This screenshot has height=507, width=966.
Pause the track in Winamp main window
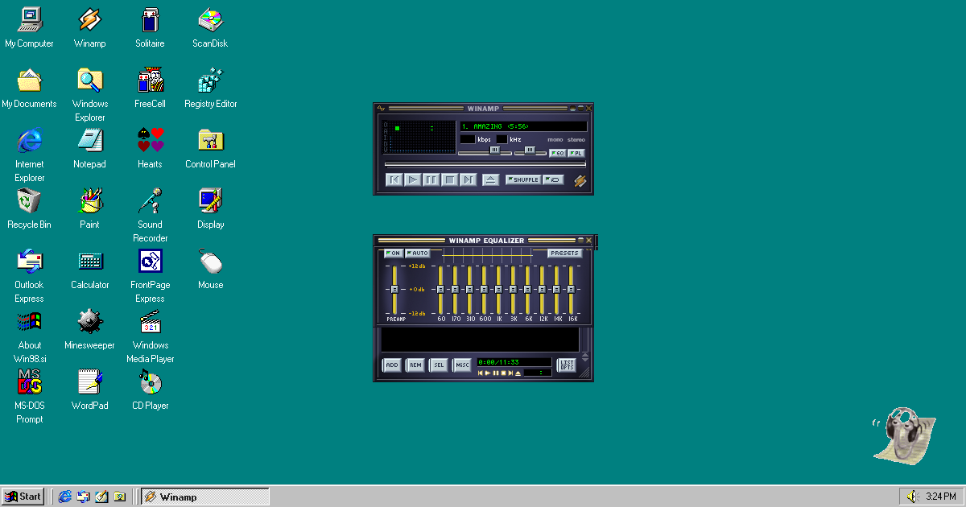pos(431,179)
